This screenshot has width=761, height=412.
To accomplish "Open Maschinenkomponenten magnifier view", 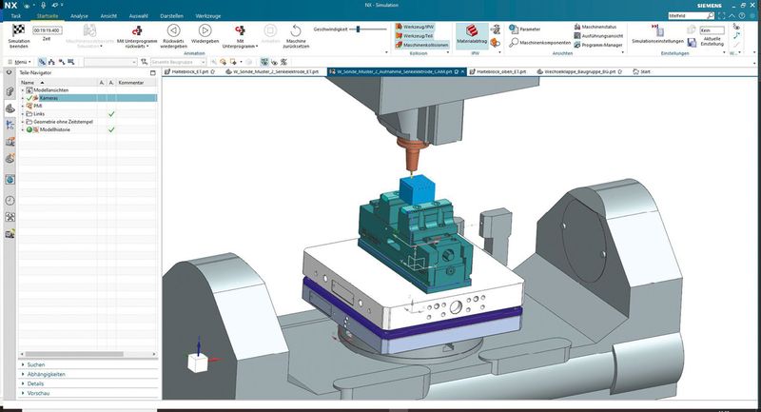I will (539, 43).
